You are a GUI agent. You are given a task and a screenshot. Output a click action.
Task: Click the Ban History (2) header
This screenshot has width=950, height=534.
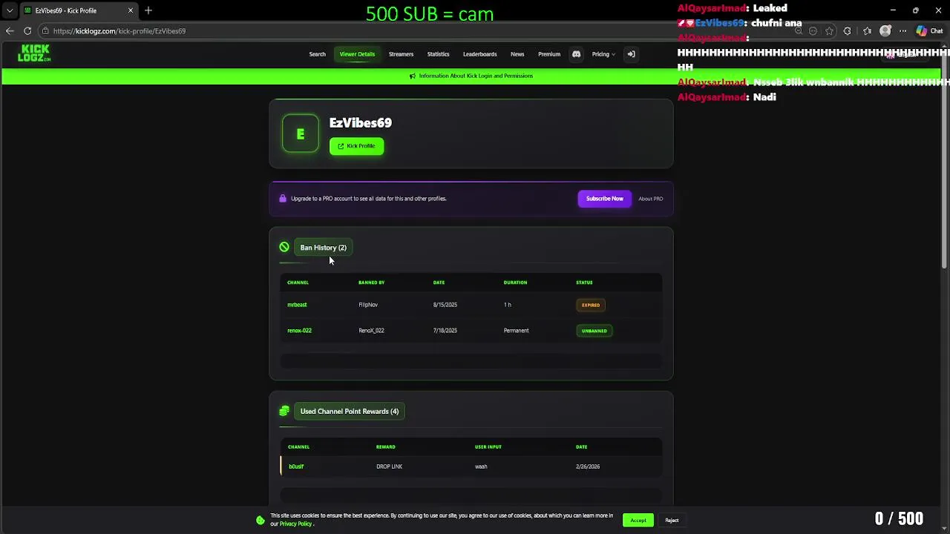pos(323,248)
